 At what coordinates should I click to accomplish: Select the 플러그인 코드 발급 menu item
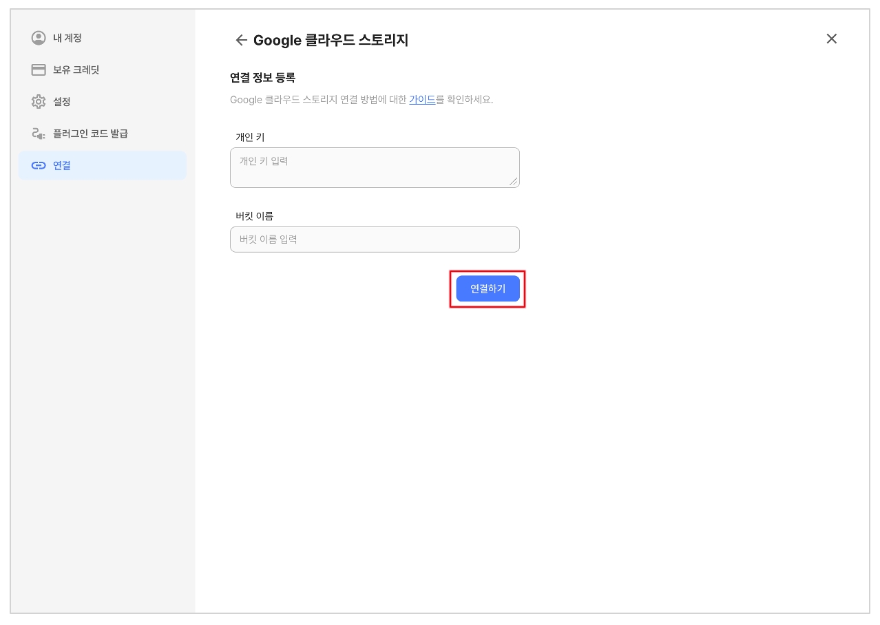coord(90,134)
